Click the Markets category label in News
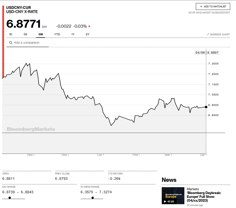This screenshot has width=236, height=208. point(193,189)
